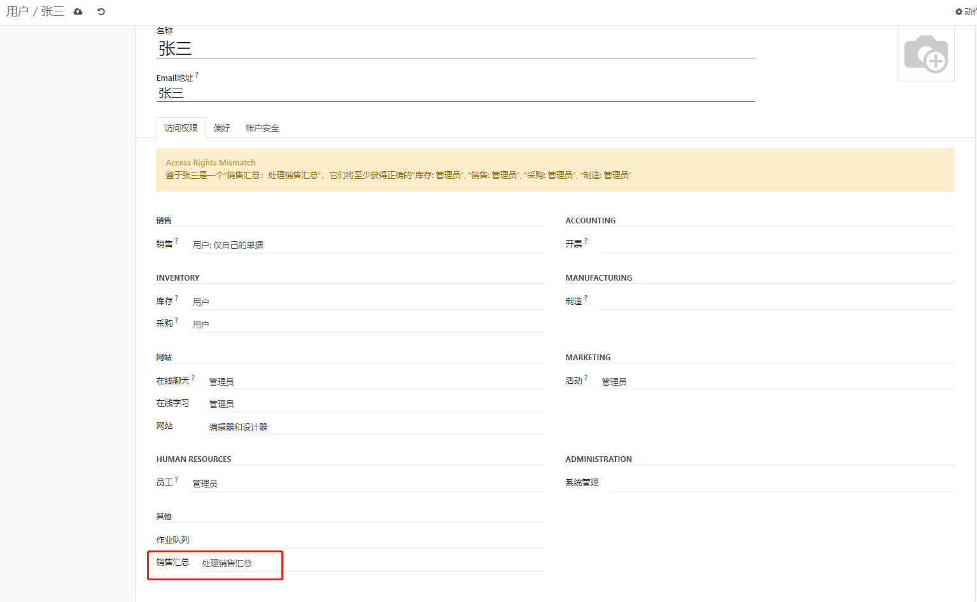
Task: Click help question mark beside 员工
Action: 176,480
